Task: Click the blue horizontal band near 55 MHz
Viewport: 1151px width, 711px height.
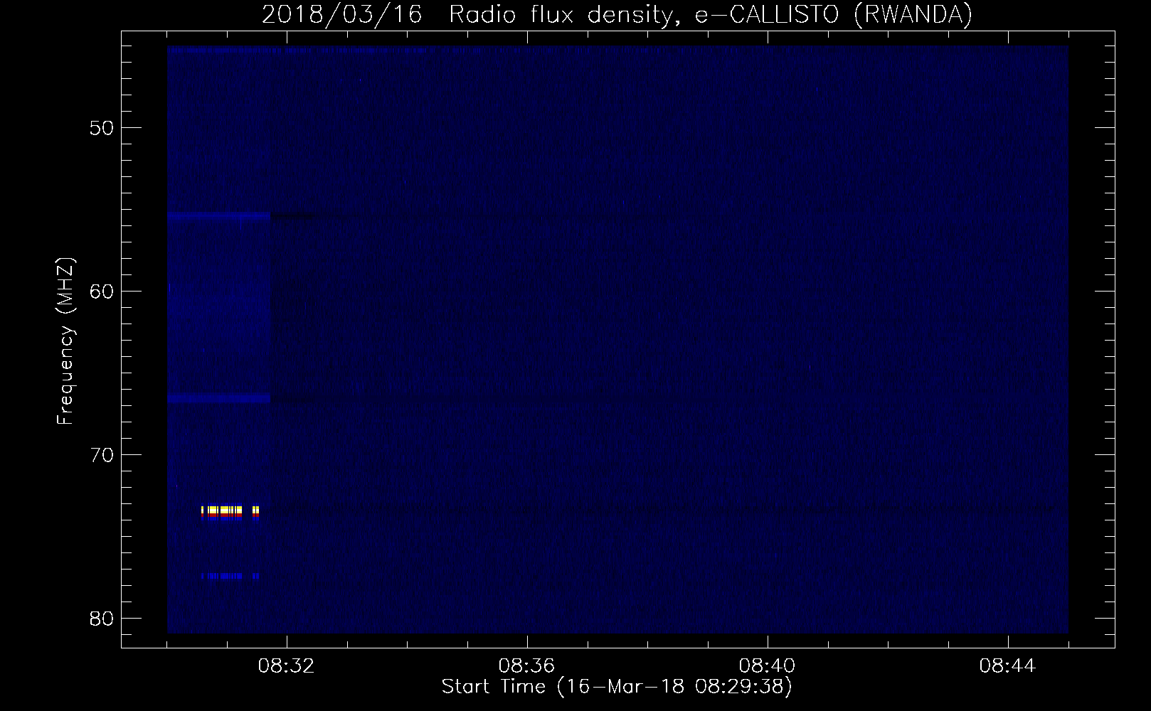Action: pos(219,215)
